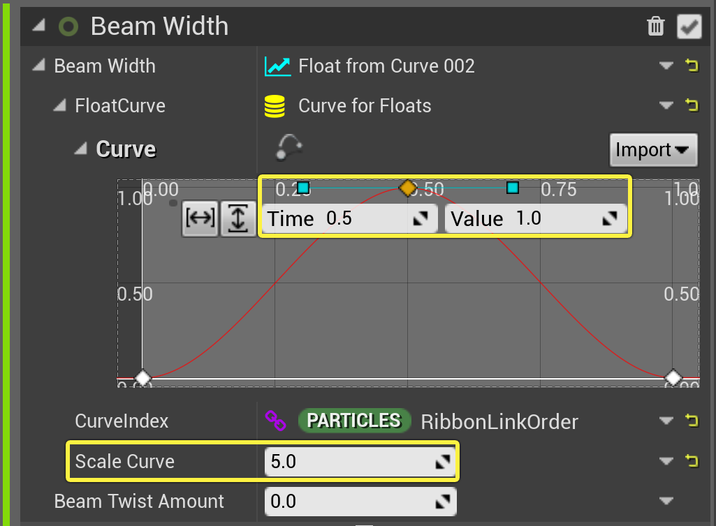Click the Value 1.0 input field
This screenshot has height=526, width=716.
pyautogui.click(x=536, y=218)
